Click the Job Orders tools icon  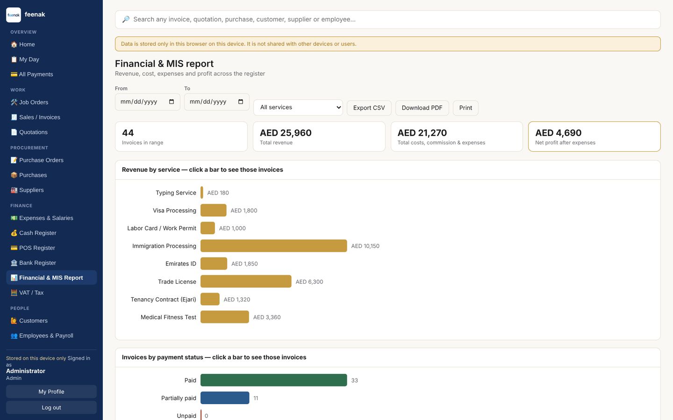click(x=14, y=102)
